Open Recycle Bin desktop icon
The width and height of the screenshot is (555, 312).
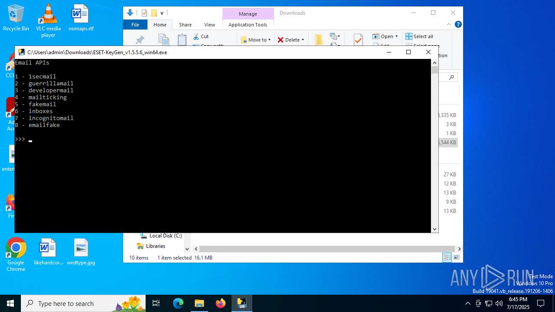click(16, 17)
